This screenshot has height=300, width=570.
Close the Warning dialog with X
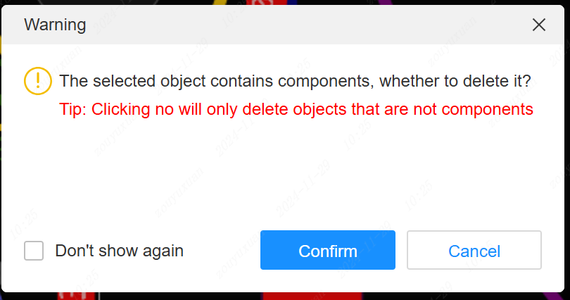tap(539, 25)
